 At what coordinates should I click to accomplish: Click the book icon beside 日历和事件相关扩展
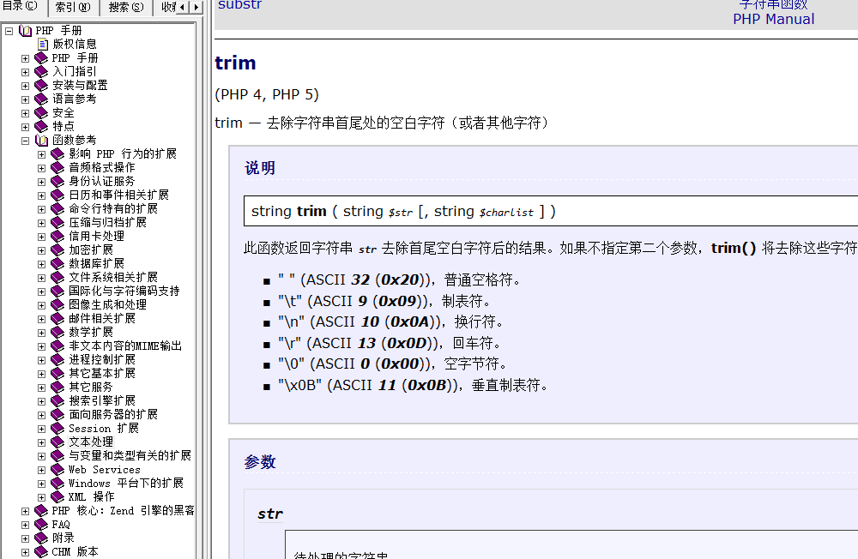[57, 195]
